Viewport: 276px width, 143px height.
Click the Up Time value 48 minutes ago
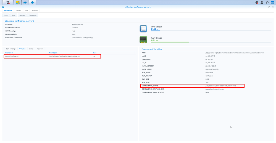77,25
